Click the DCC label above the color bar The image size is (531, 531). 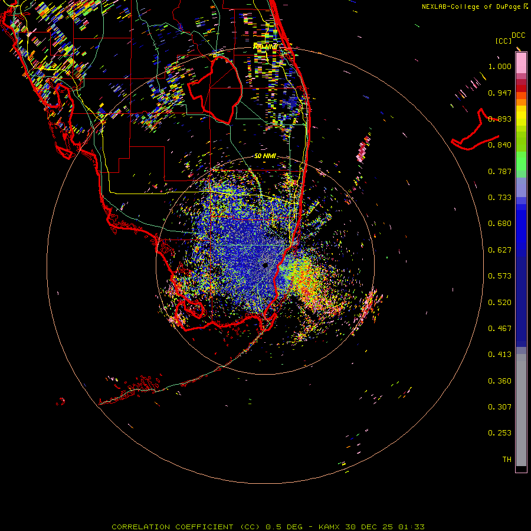[518, 35]
